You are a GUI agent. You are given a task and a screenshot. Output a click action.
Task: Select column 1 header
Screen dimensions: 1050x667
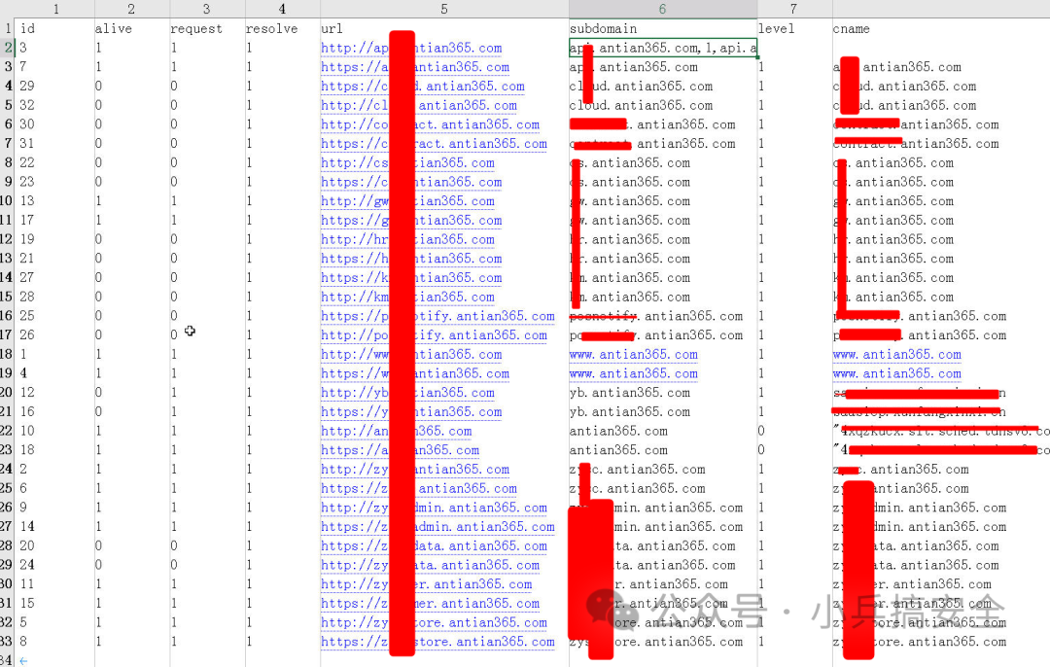(55, 9)
